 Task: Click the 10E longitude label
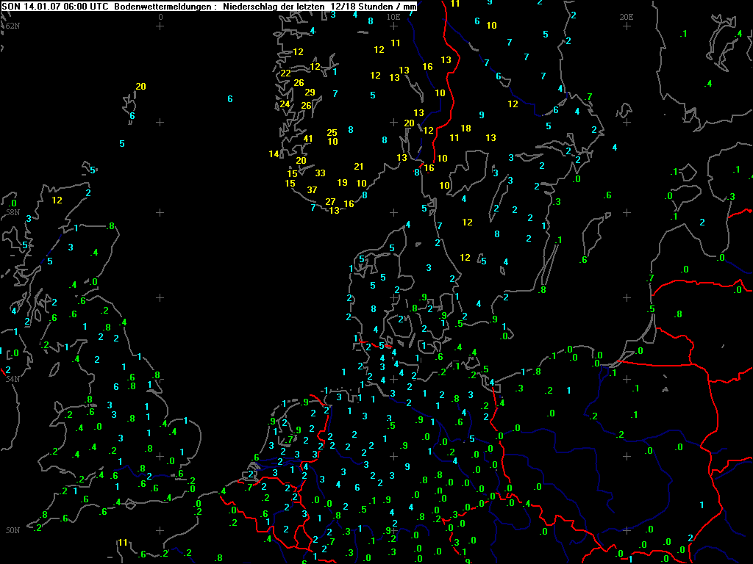[x=393, y=16]
